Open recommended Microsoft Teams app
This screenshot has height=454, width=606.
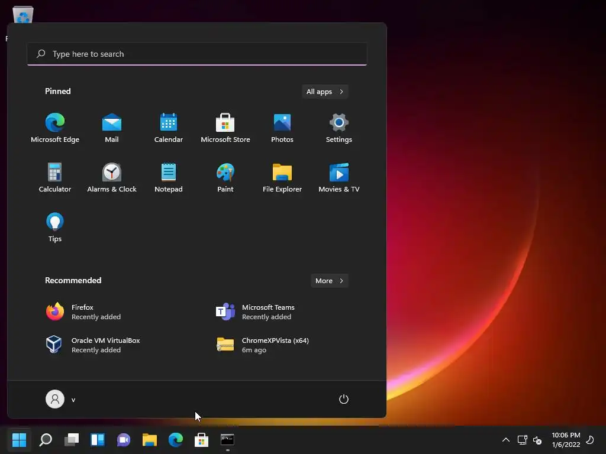point(255,312)
